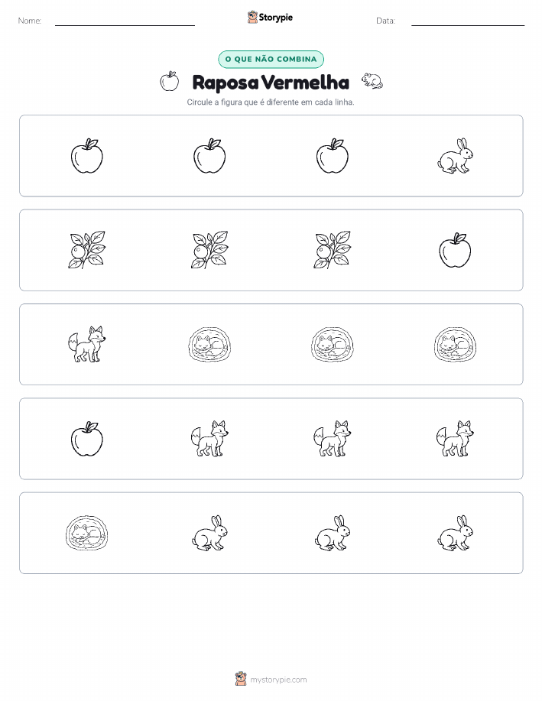The width and height of the screenshot is (542, 701).
Task: Click the first apple in row one
Action: [86, 156]
